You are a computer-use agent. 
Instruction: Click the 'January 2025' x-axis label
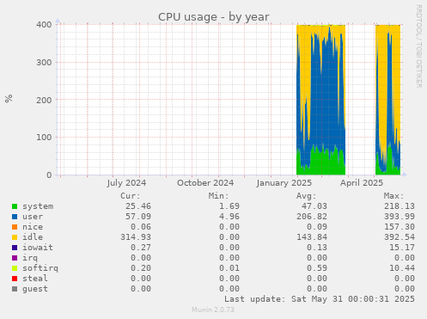pyautogui.click(x=284, y=183)
